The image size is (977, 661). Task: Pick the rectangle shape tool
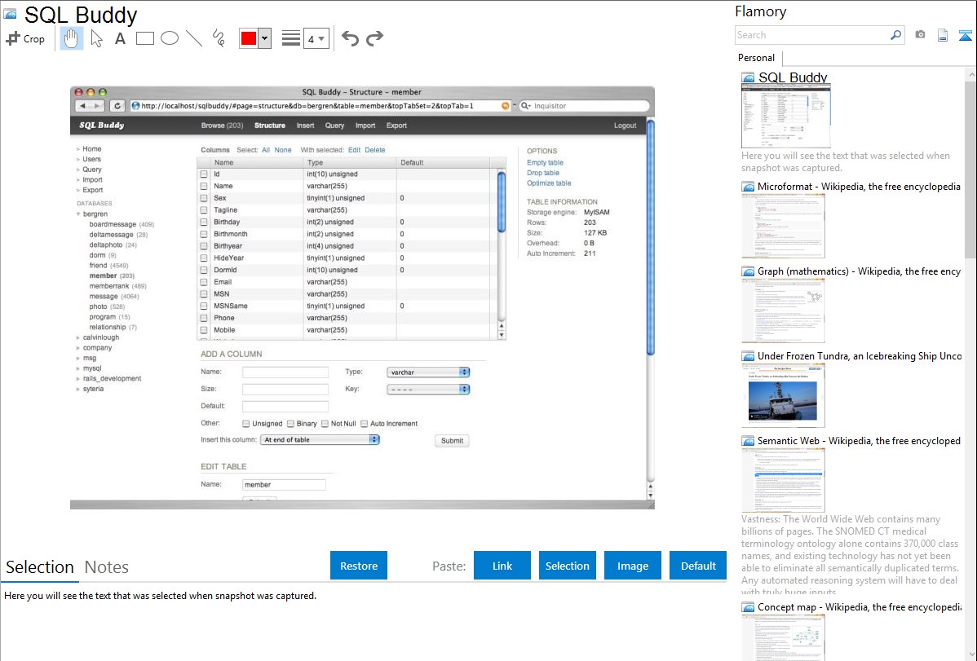(x=145, y=38)
